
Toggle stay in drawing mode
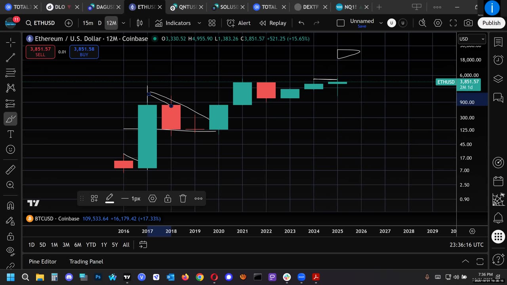point(11,221)
